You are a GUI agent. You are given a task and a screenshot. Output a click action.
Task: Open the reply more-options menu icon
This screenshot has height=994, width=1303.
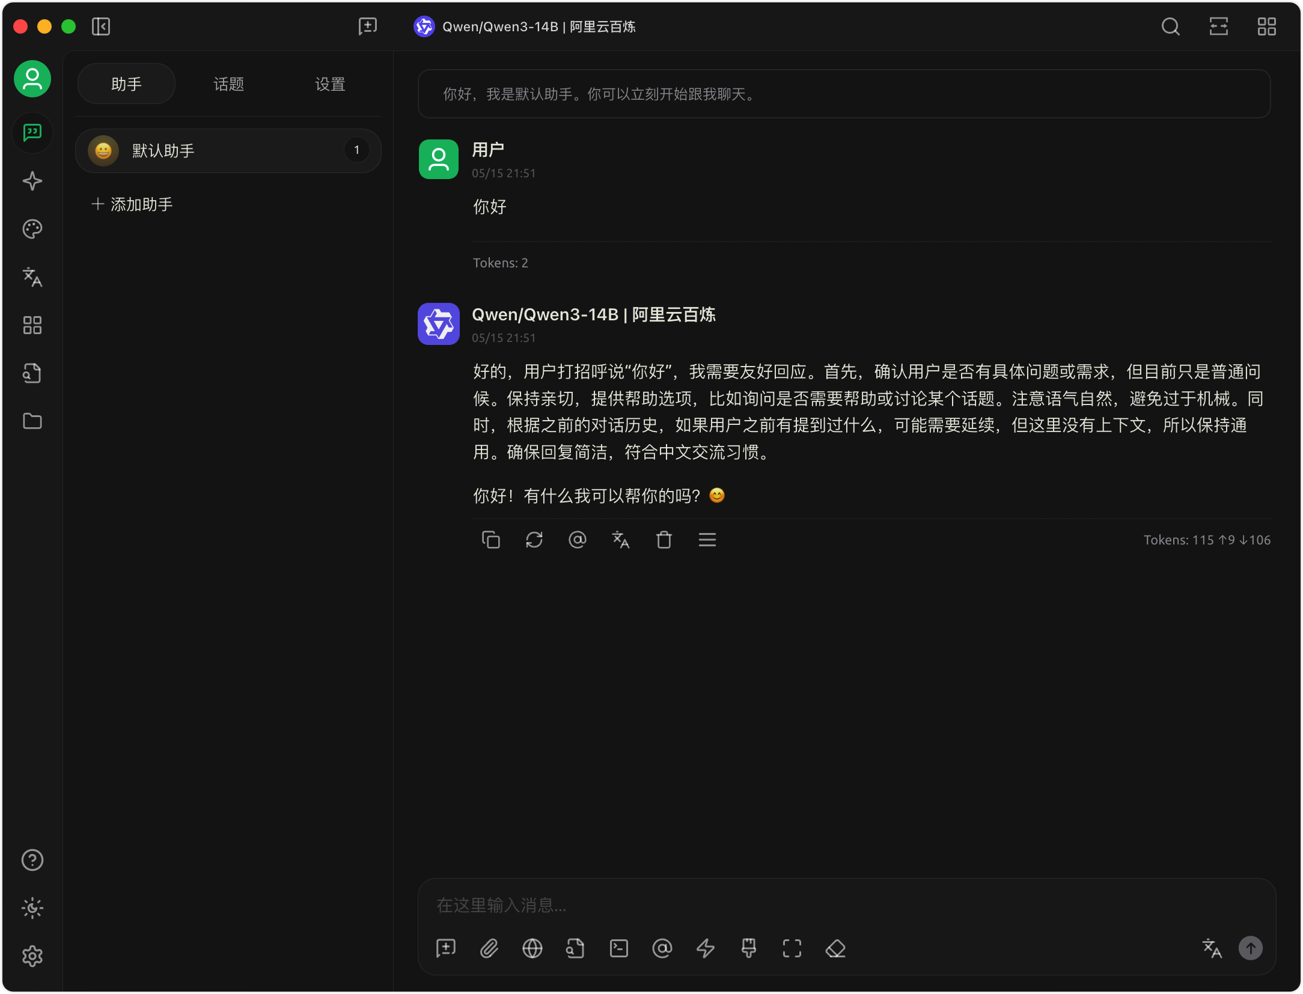[x=707, y=540]
